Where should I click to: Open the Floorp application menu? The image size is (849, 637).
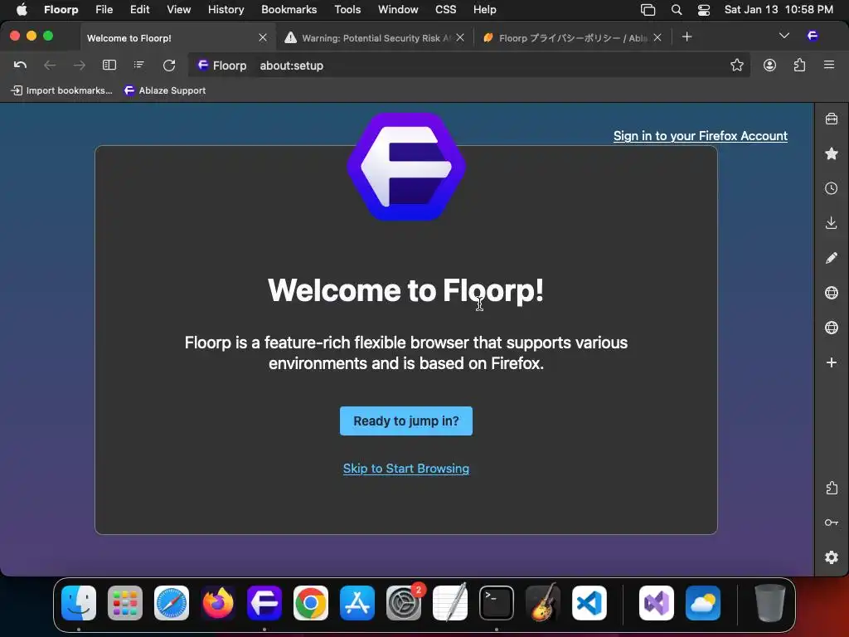61,9
